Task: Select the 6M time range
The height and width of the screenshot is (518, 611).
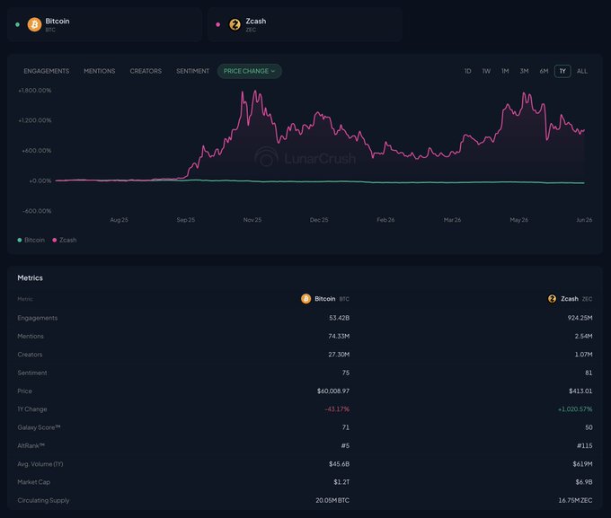Action: (544, 71)
